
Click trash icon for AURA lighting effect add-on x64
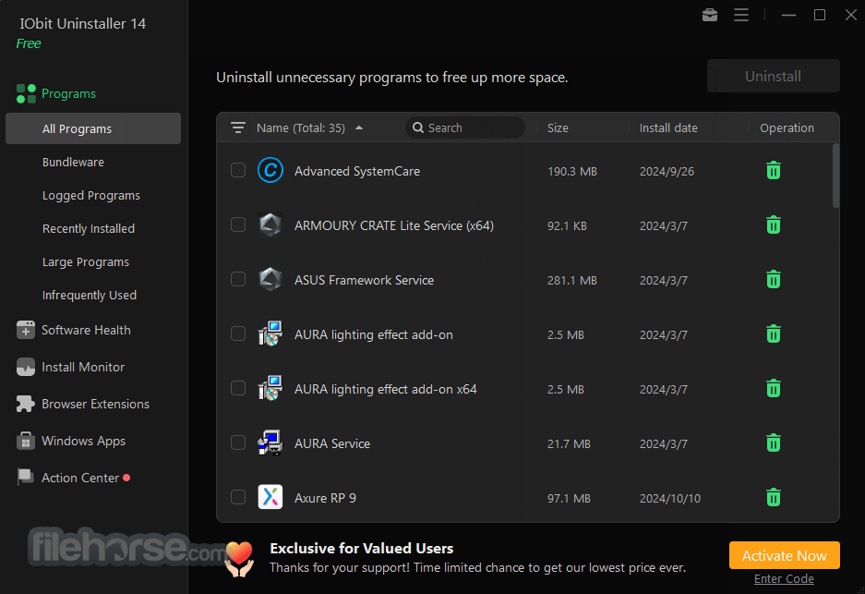774,388
